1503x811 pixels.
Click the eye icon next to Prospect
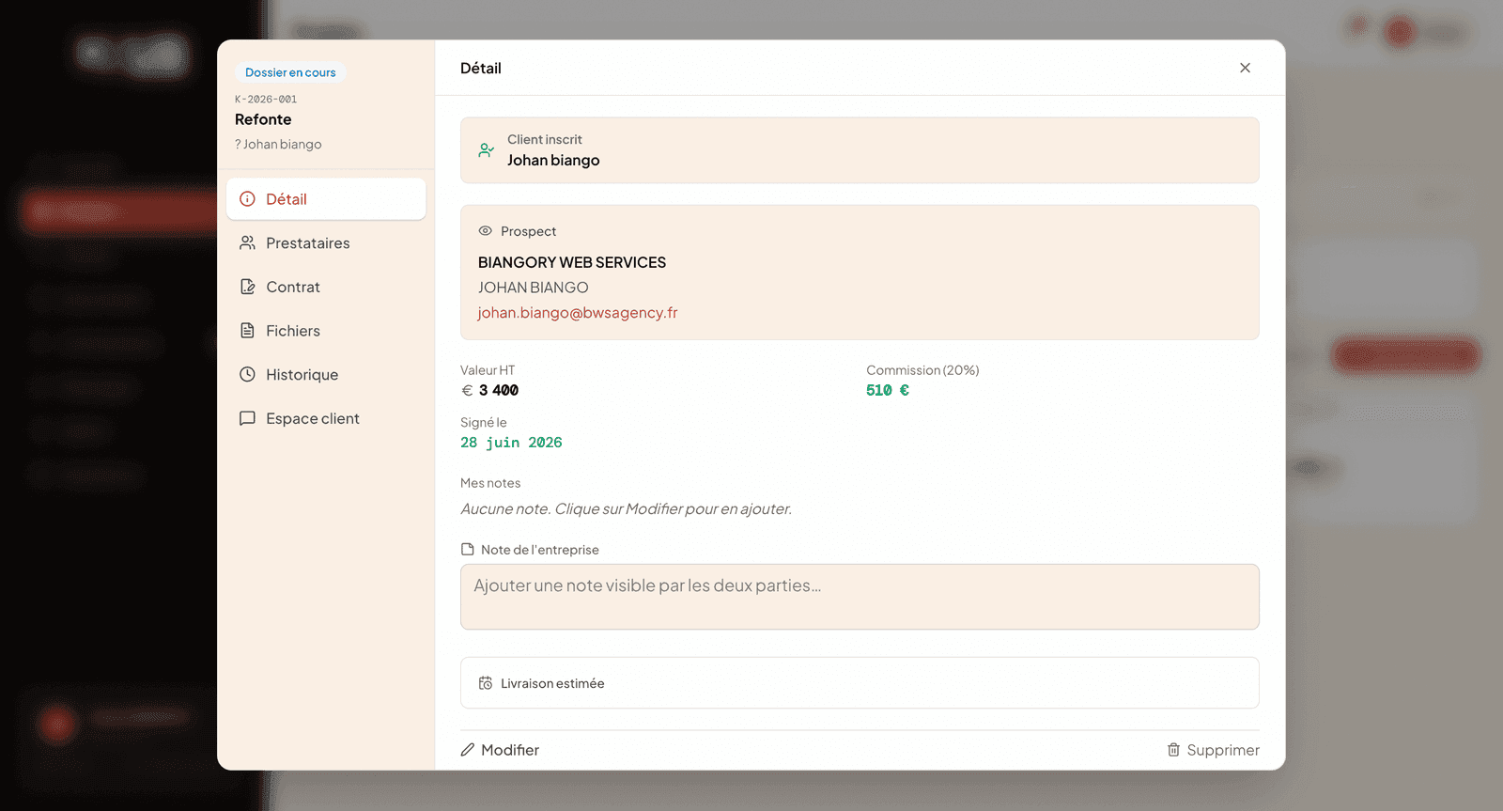point(486,230)
